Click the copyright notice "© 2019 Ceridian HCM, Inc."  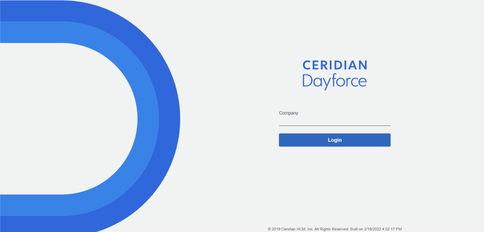coord(291,229)
